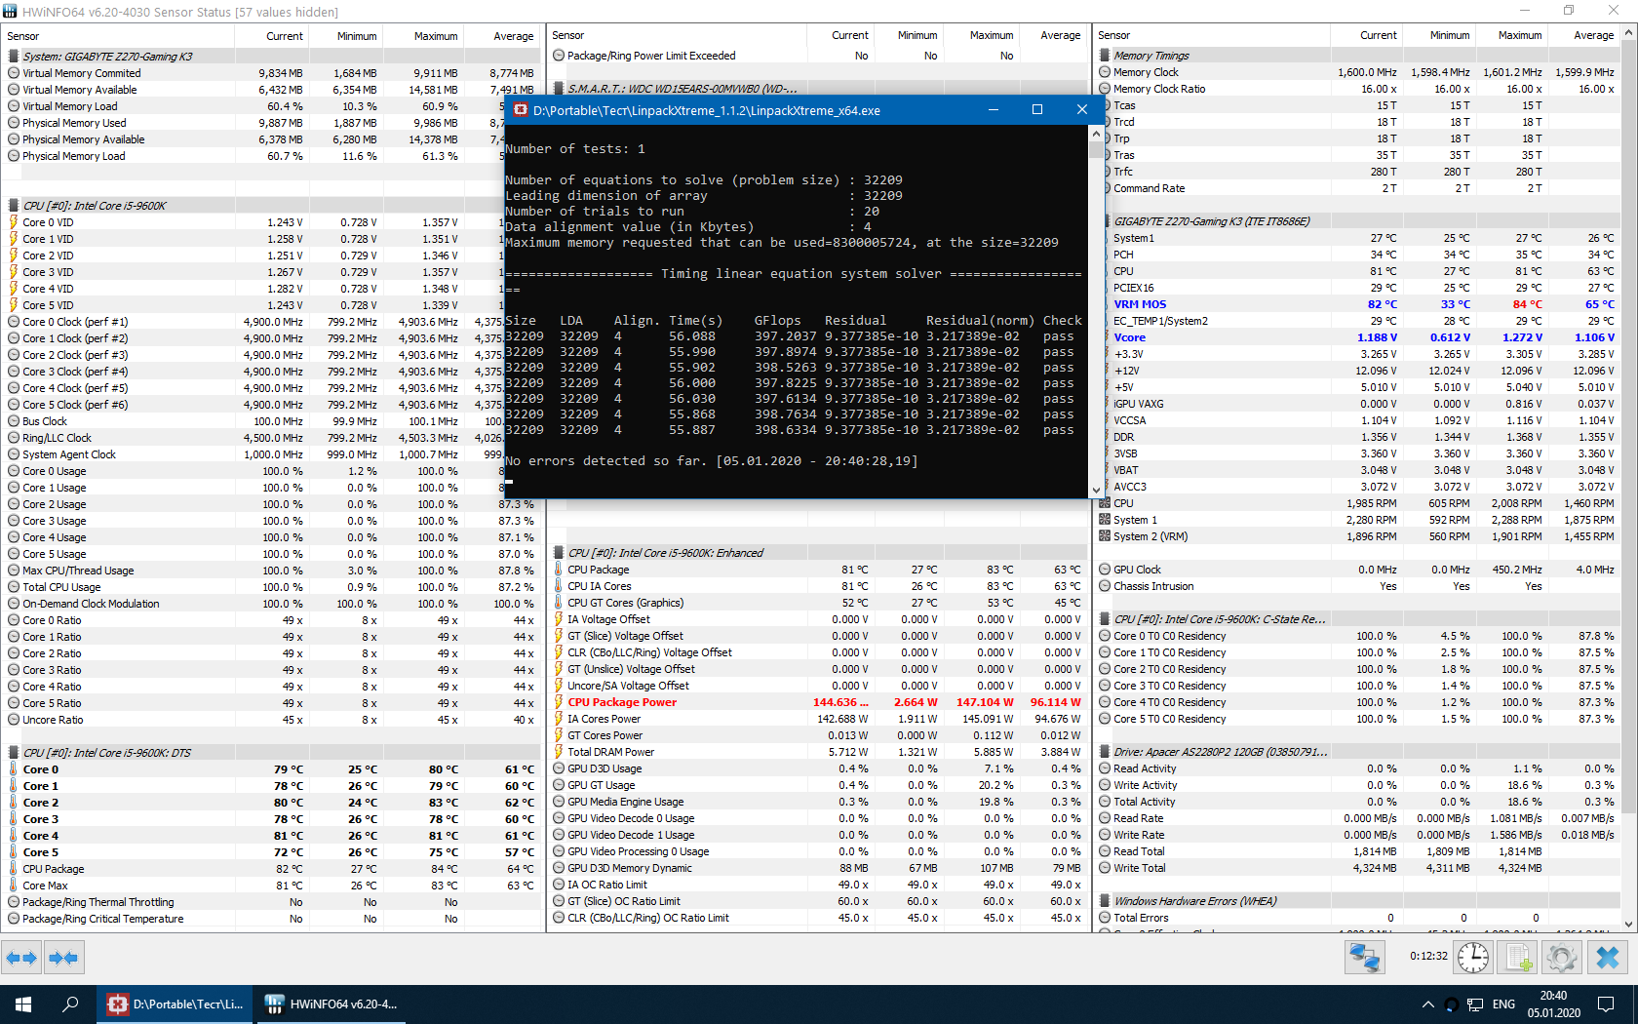Viewport: 1638px width, 1024px height.
Task: Show hidden system tray icons
Action: pyautogui.click(x=1428, y=1004)
